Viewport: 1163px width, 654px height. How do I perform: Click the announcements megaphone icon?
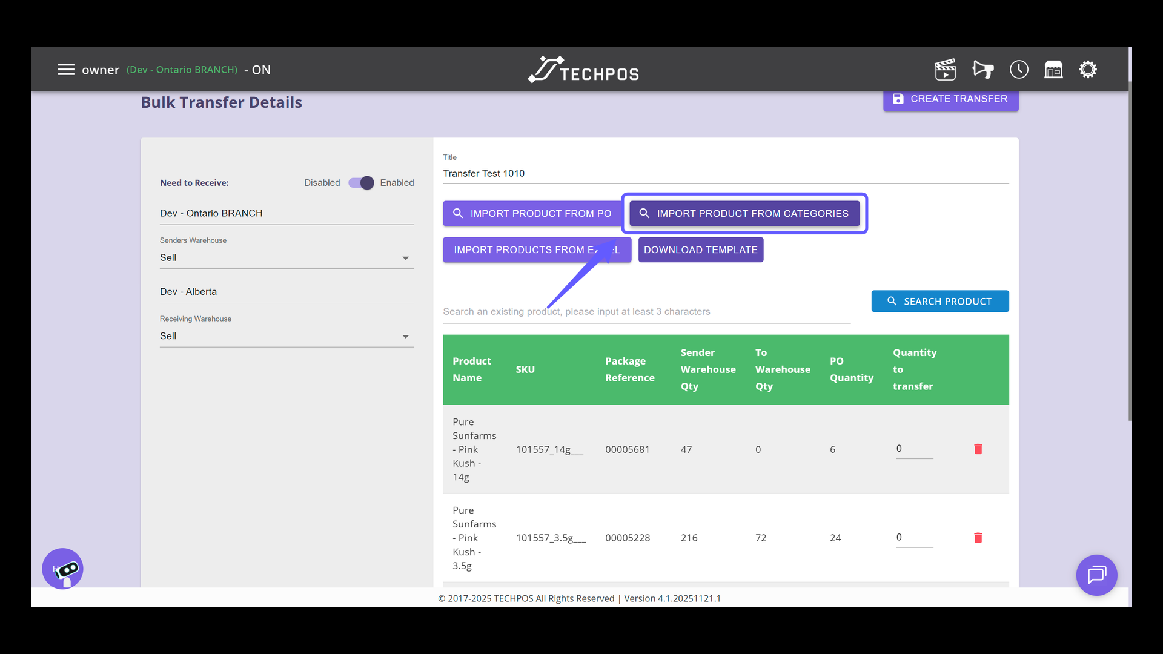(982, 70)
